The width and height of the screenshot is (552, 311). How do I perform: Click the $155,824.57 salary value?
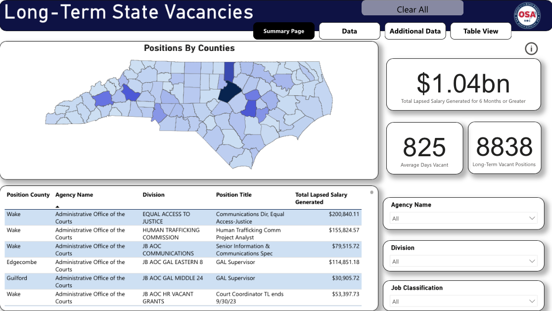pos(344,230)
